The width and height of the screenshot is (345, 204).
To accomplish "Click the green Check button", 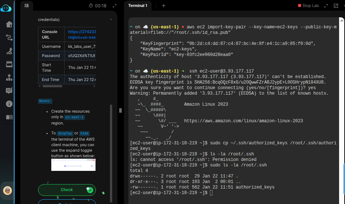I will pyautogui.click(x=67, y=190).
